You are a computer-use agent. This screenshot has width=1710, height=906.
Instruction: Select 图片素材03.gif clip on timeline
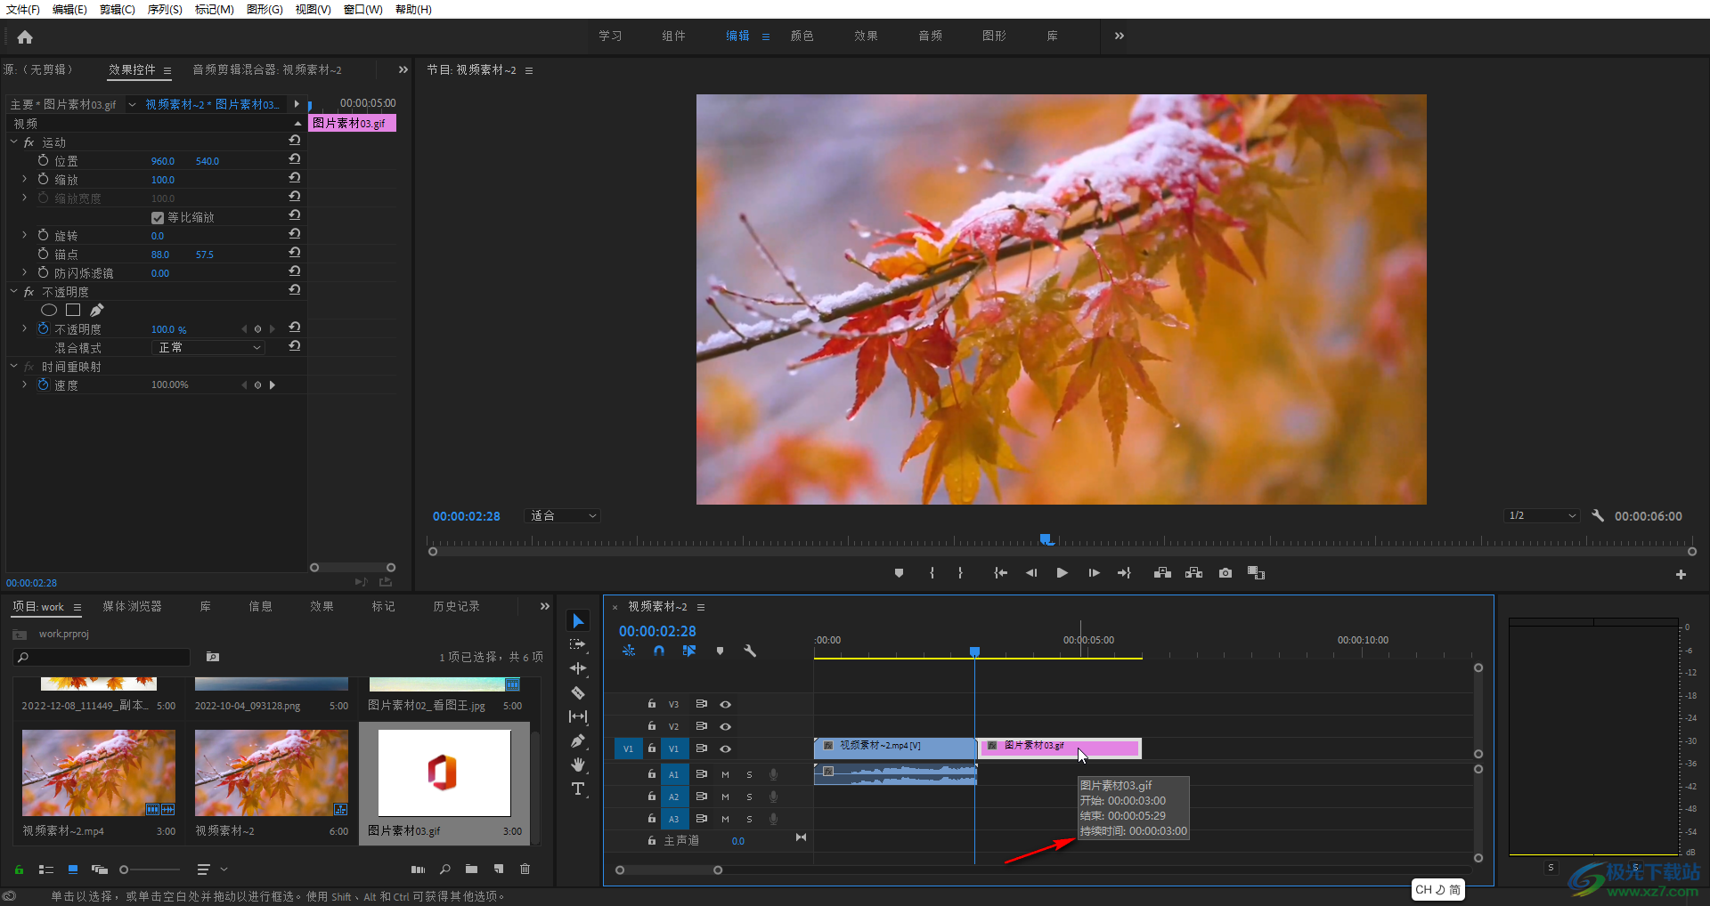1061,748
